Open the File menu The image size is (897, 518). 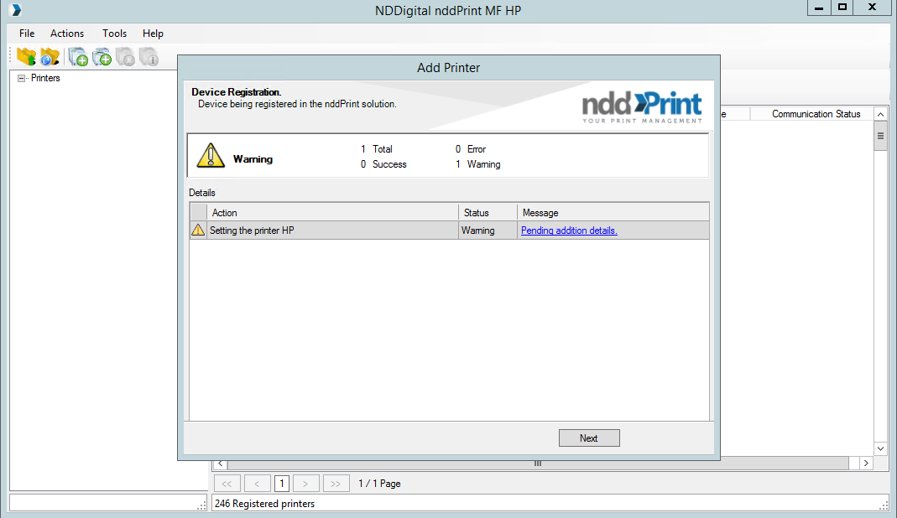coord(27,34)
